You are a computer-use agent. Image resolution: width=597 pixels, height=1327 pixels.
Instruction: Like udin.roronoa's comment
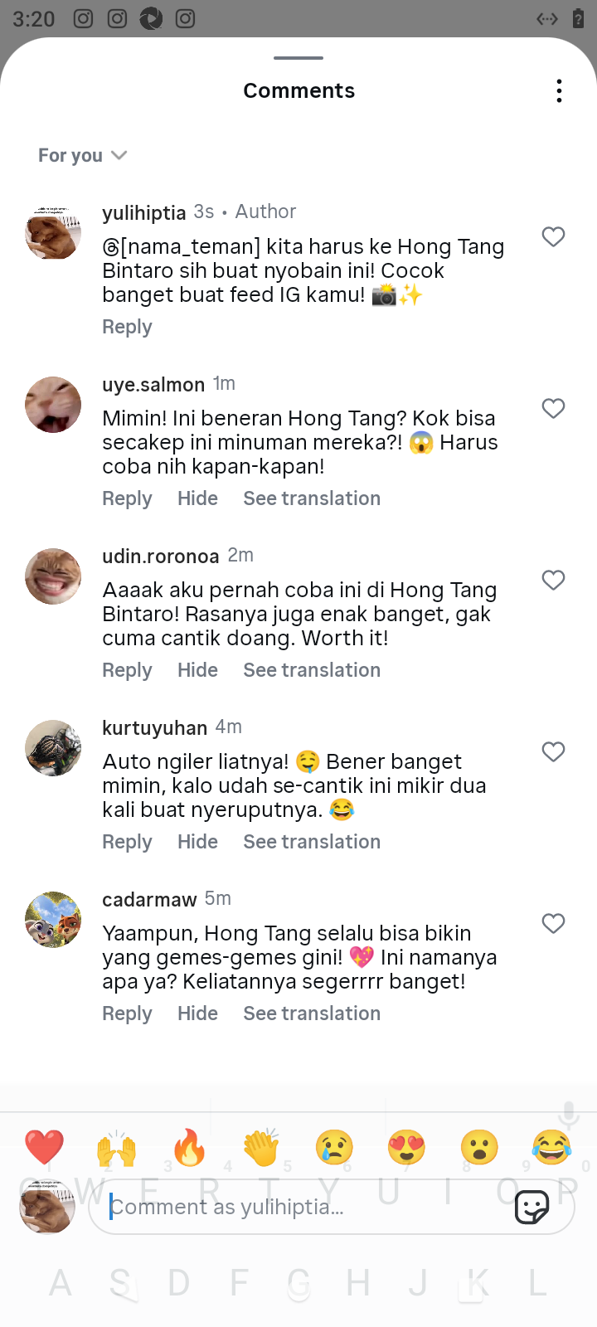[x=553, y=580]
